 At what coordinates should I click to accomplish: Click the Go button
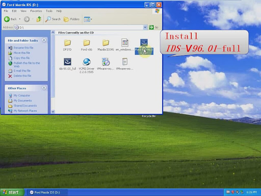[x=154, y=27]
